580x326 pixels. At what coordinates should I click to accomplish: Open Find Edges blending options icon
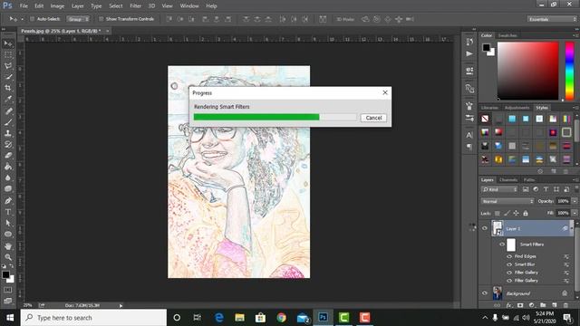[x=565, y=256]
